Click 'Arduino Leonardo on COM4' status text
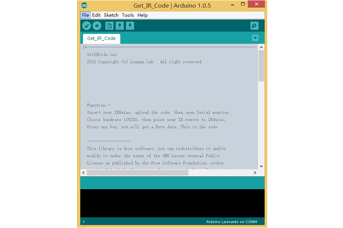 point(231,222)
